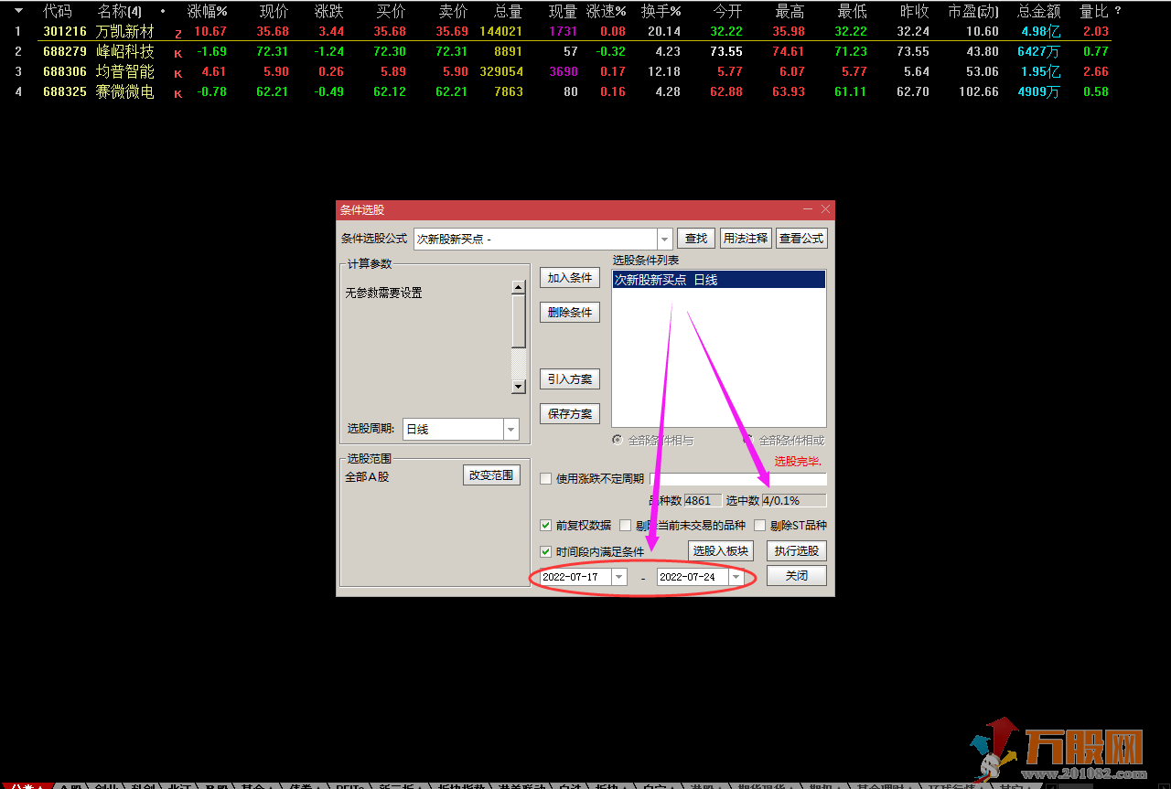Sort the table by 名称 column header

(120, 11)
